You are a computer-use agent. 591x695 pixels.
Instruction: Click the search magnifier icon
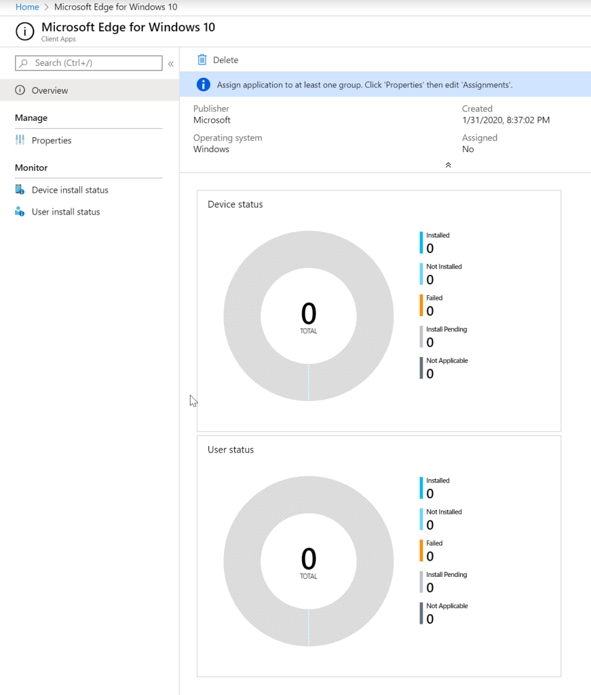[x=24, y=63]
